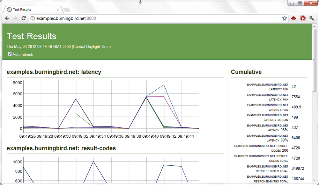Click the latency chart heading
The width and height of the screenshot is (319, 185).
point(54,72)
